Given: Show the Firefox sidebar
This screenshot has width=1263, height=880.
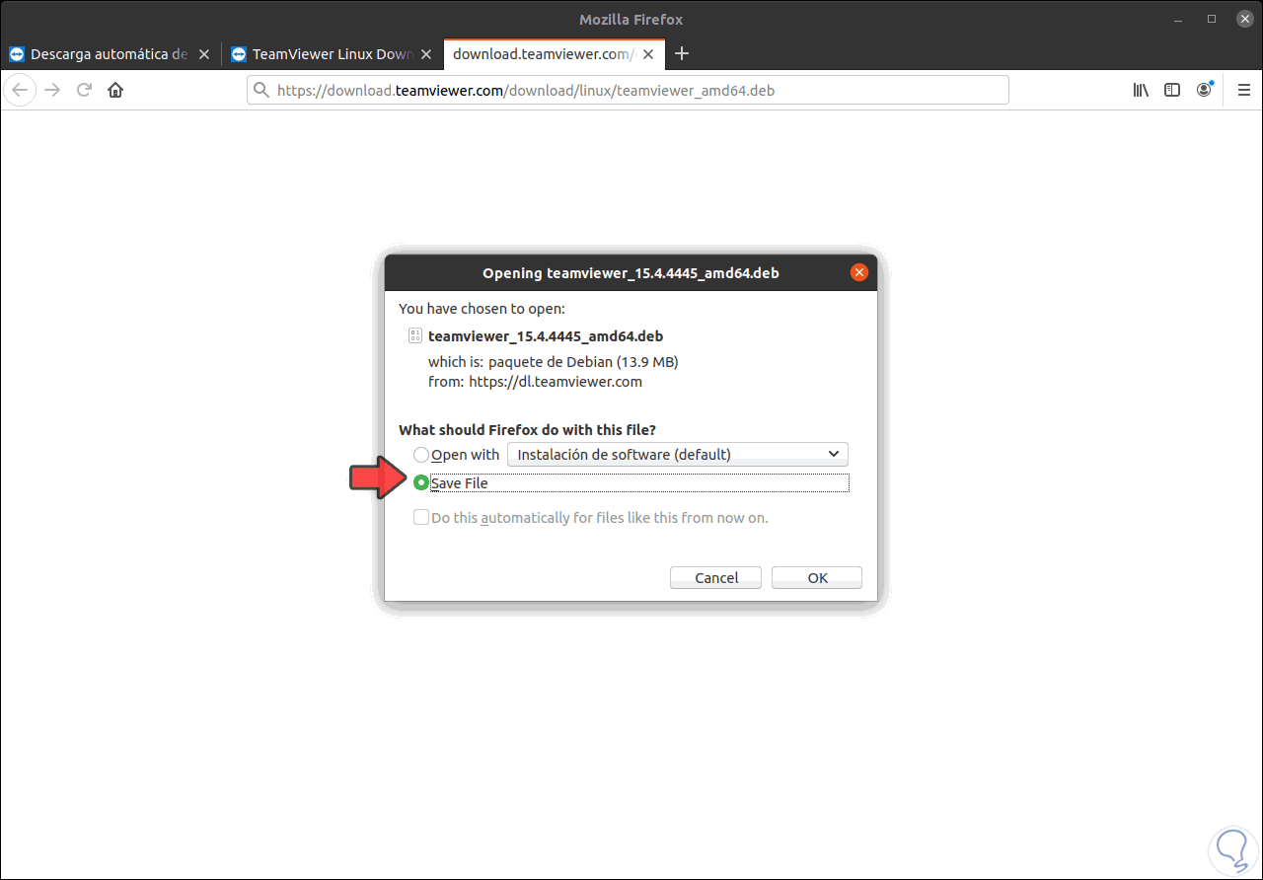Looking at the screenshot, I should 1172,90.
